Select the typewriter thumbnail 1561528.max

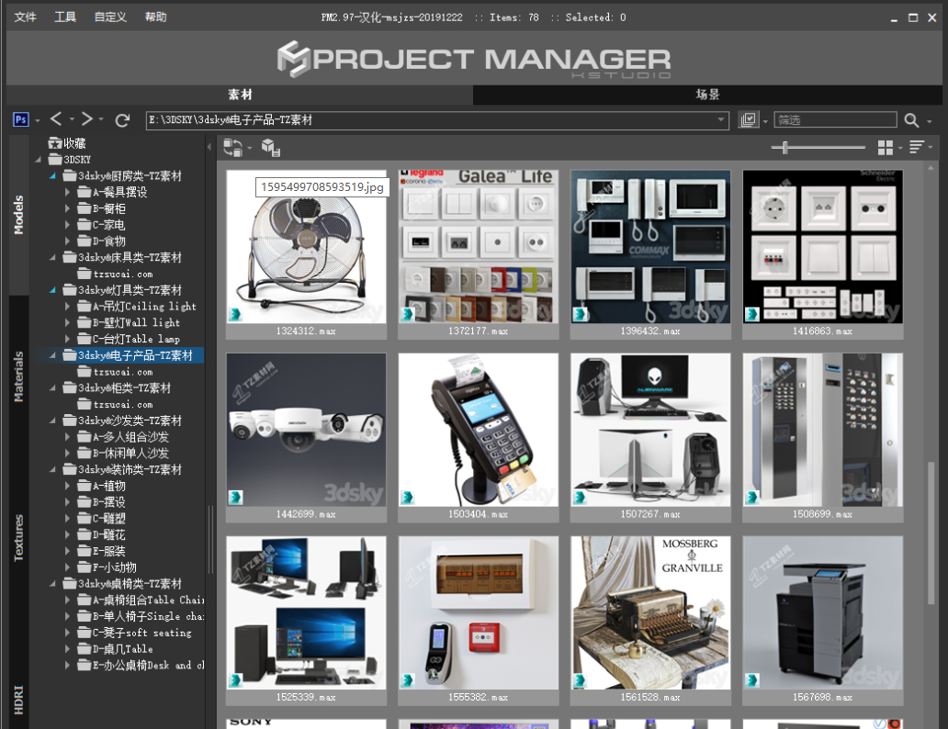pyautogui.click(x=650, y=613)
